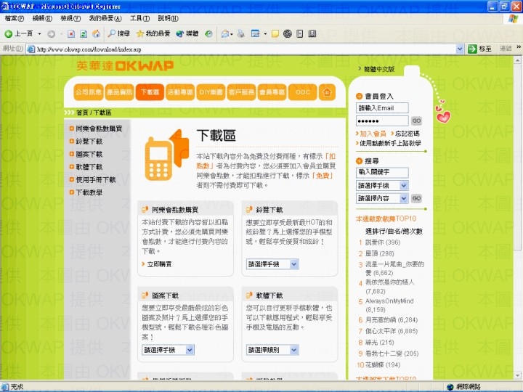Click the 圖案下載 sidebar link

click(x=89, y=154)
